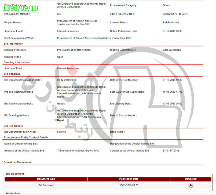Screen dimensions: 216x195
Task: Click the Addendum section heading
Action: tap(13, 193)
